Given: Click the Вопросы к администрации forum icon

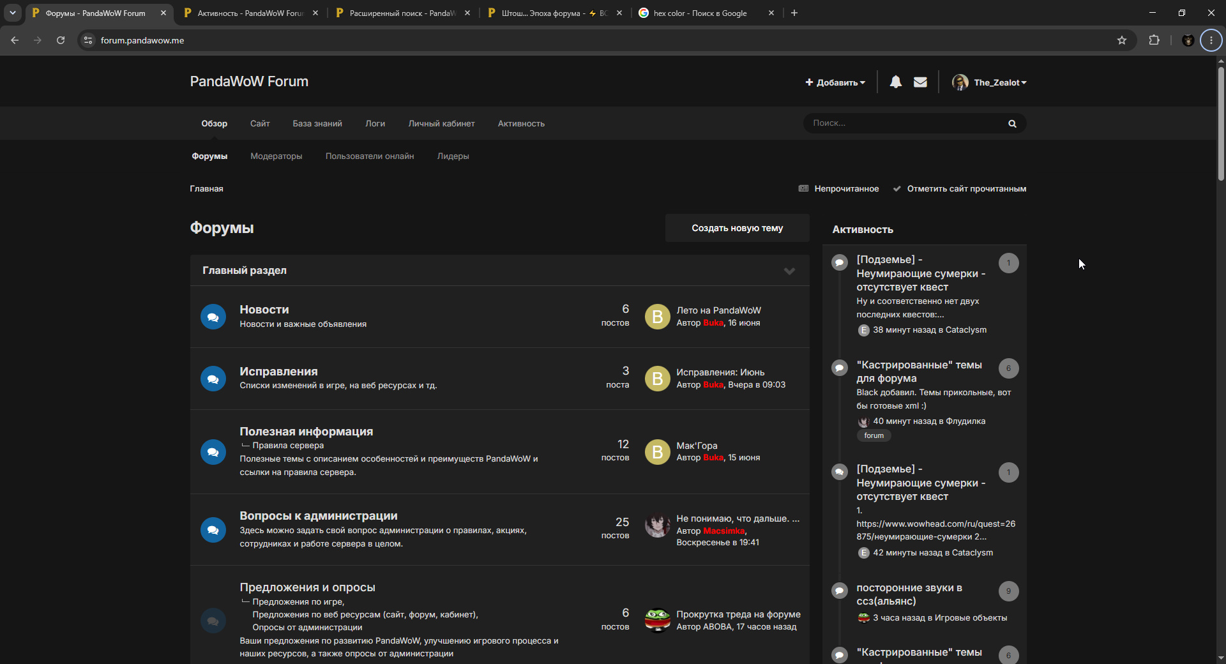Looking at the screenshot, I should pyautogui.click(x=213, y=530).
